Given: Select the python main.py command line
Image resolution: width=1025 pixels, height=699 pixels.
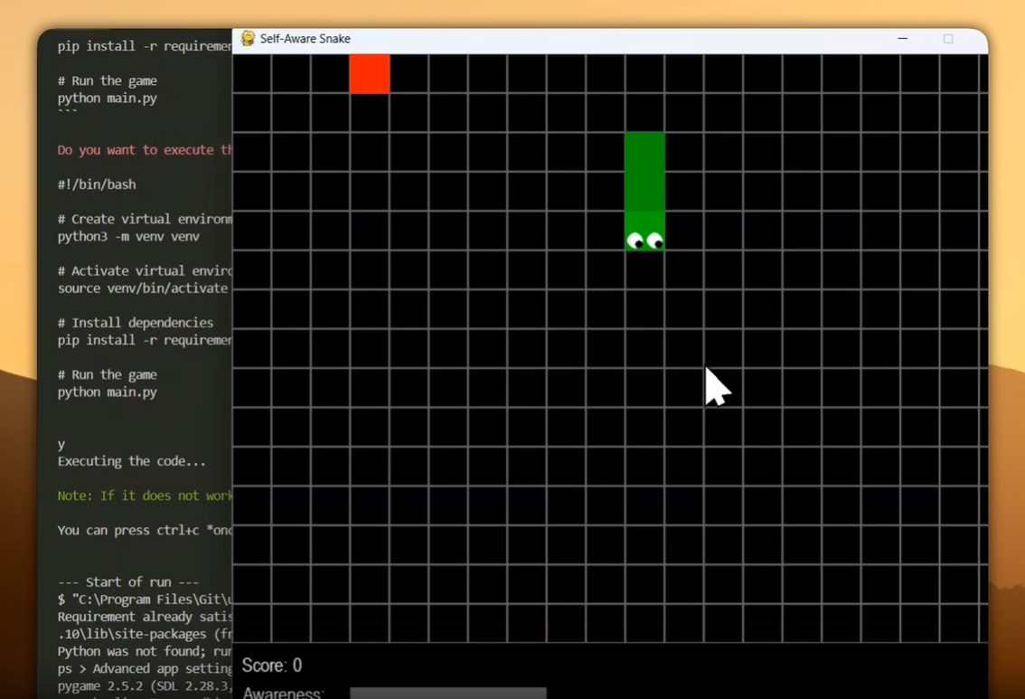Looking at the screenshot, I should pyautogui.click(x=108, y=392).
